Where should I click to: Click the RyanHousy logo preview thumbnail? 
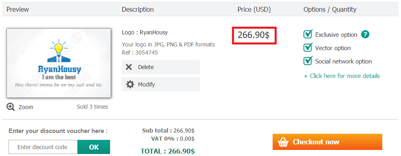click(59, 63)
